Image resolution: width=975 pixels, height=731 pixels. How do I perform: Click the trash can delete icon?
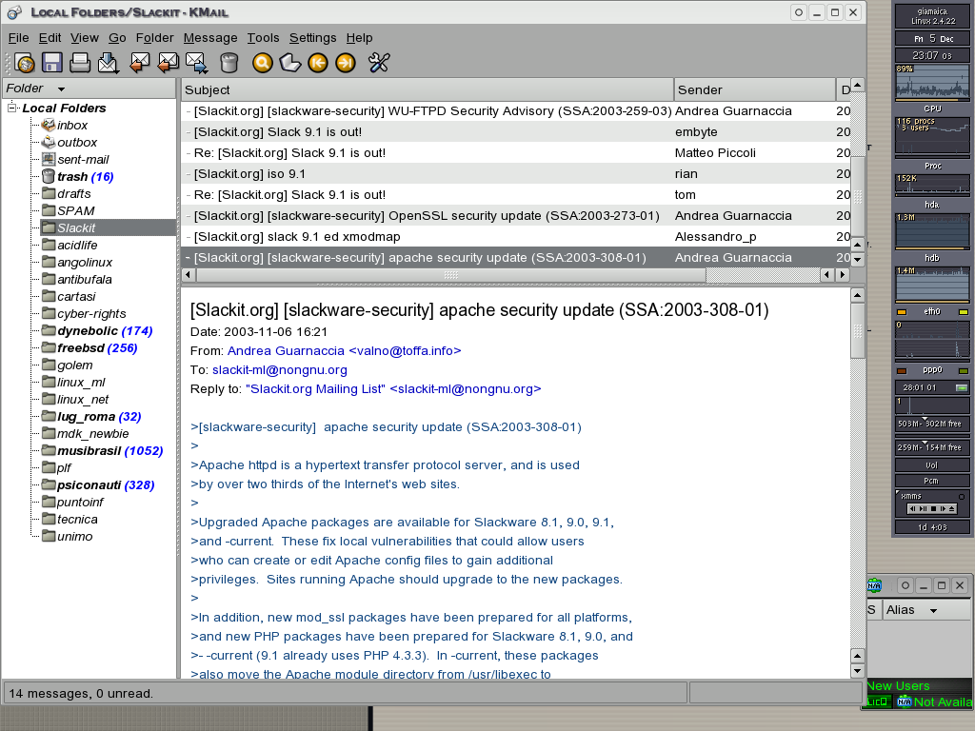click(x=229, y=63)
